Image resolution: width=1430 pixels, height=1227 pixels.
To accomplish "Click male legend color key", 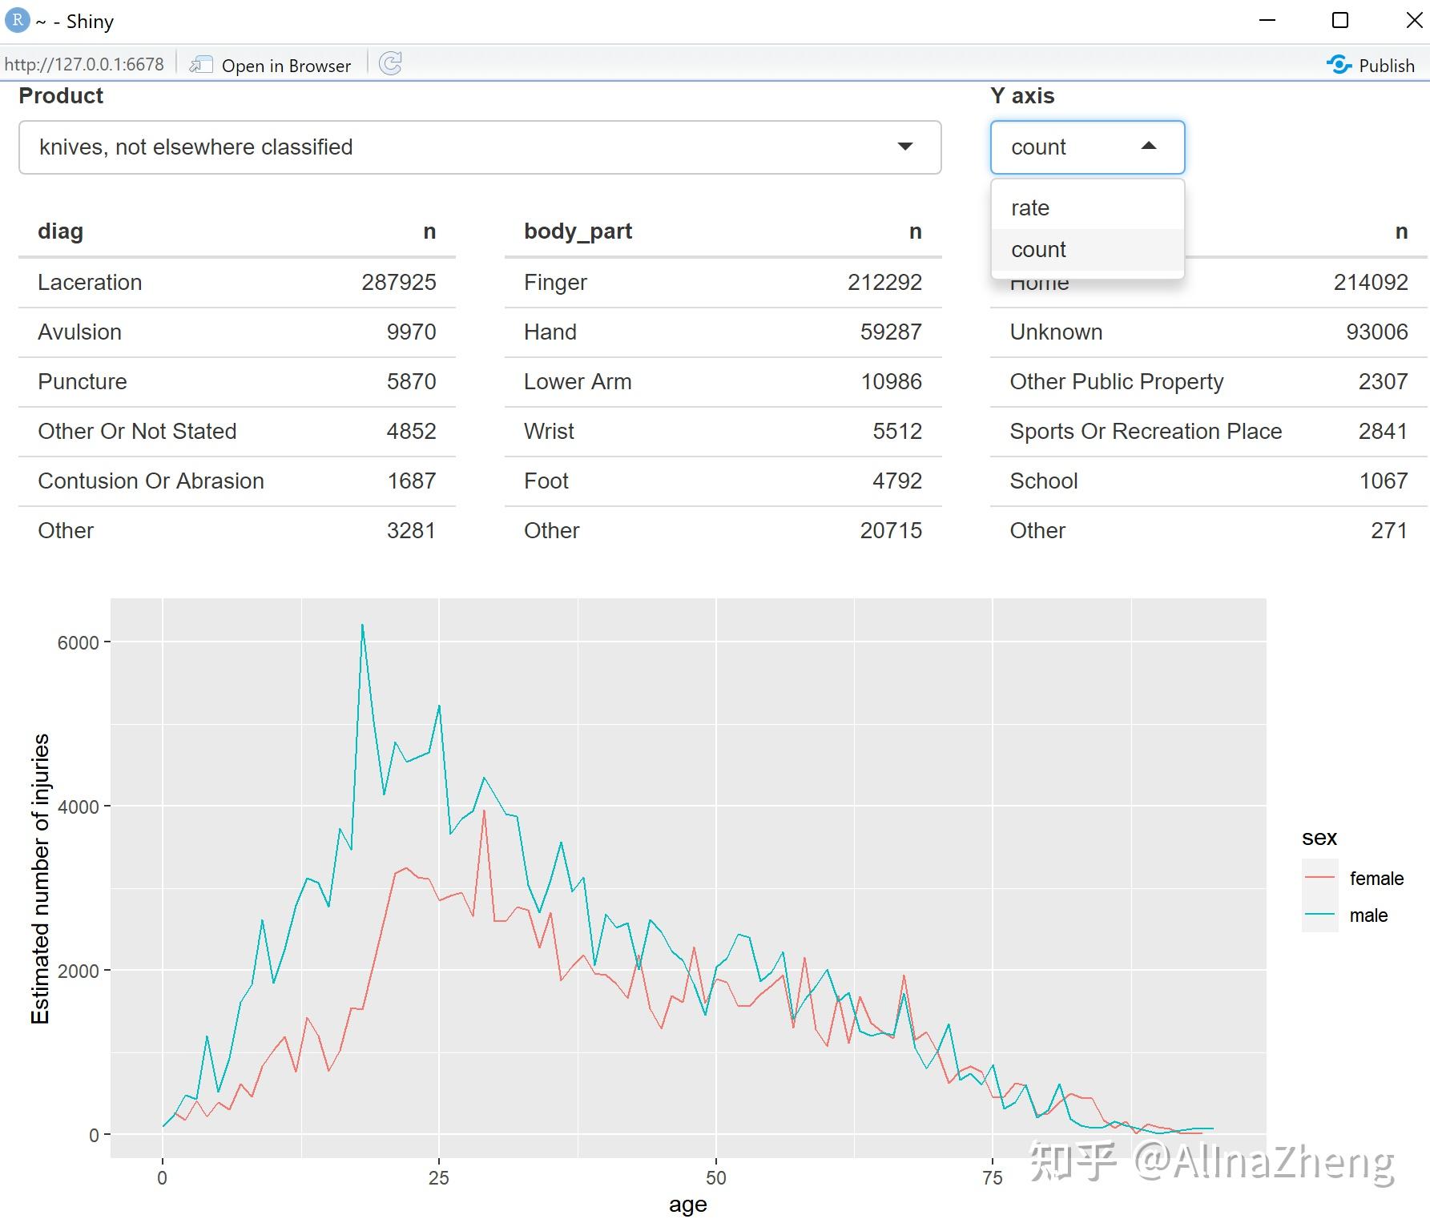I will 1319,915.
